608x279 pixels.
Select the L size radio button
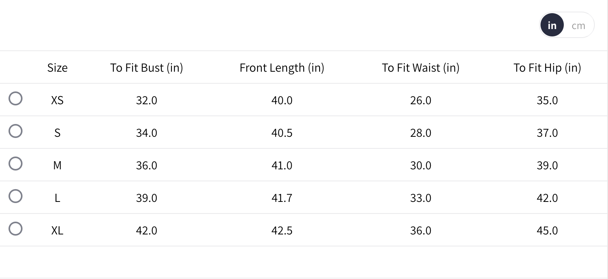coord(16,196)
